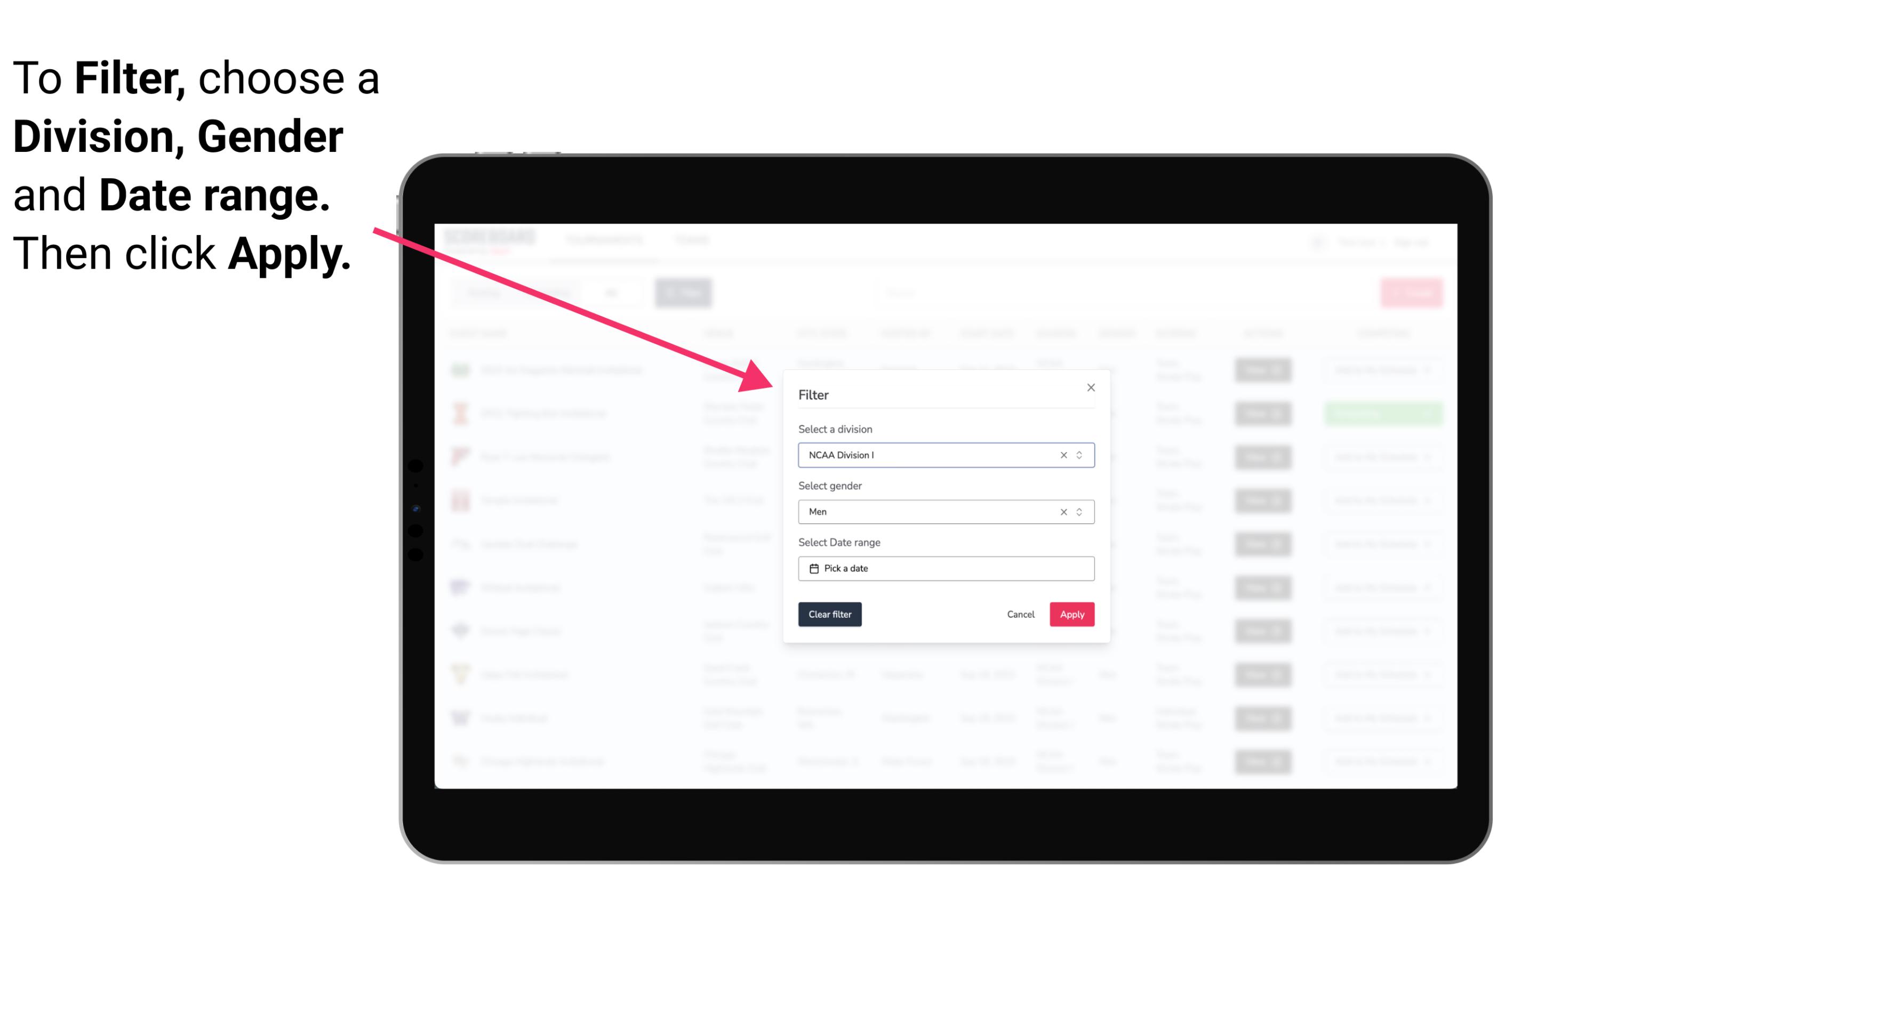Click the clear X icon on Men gender
Screen dimensions: 1889x1016
[1063, 512]
